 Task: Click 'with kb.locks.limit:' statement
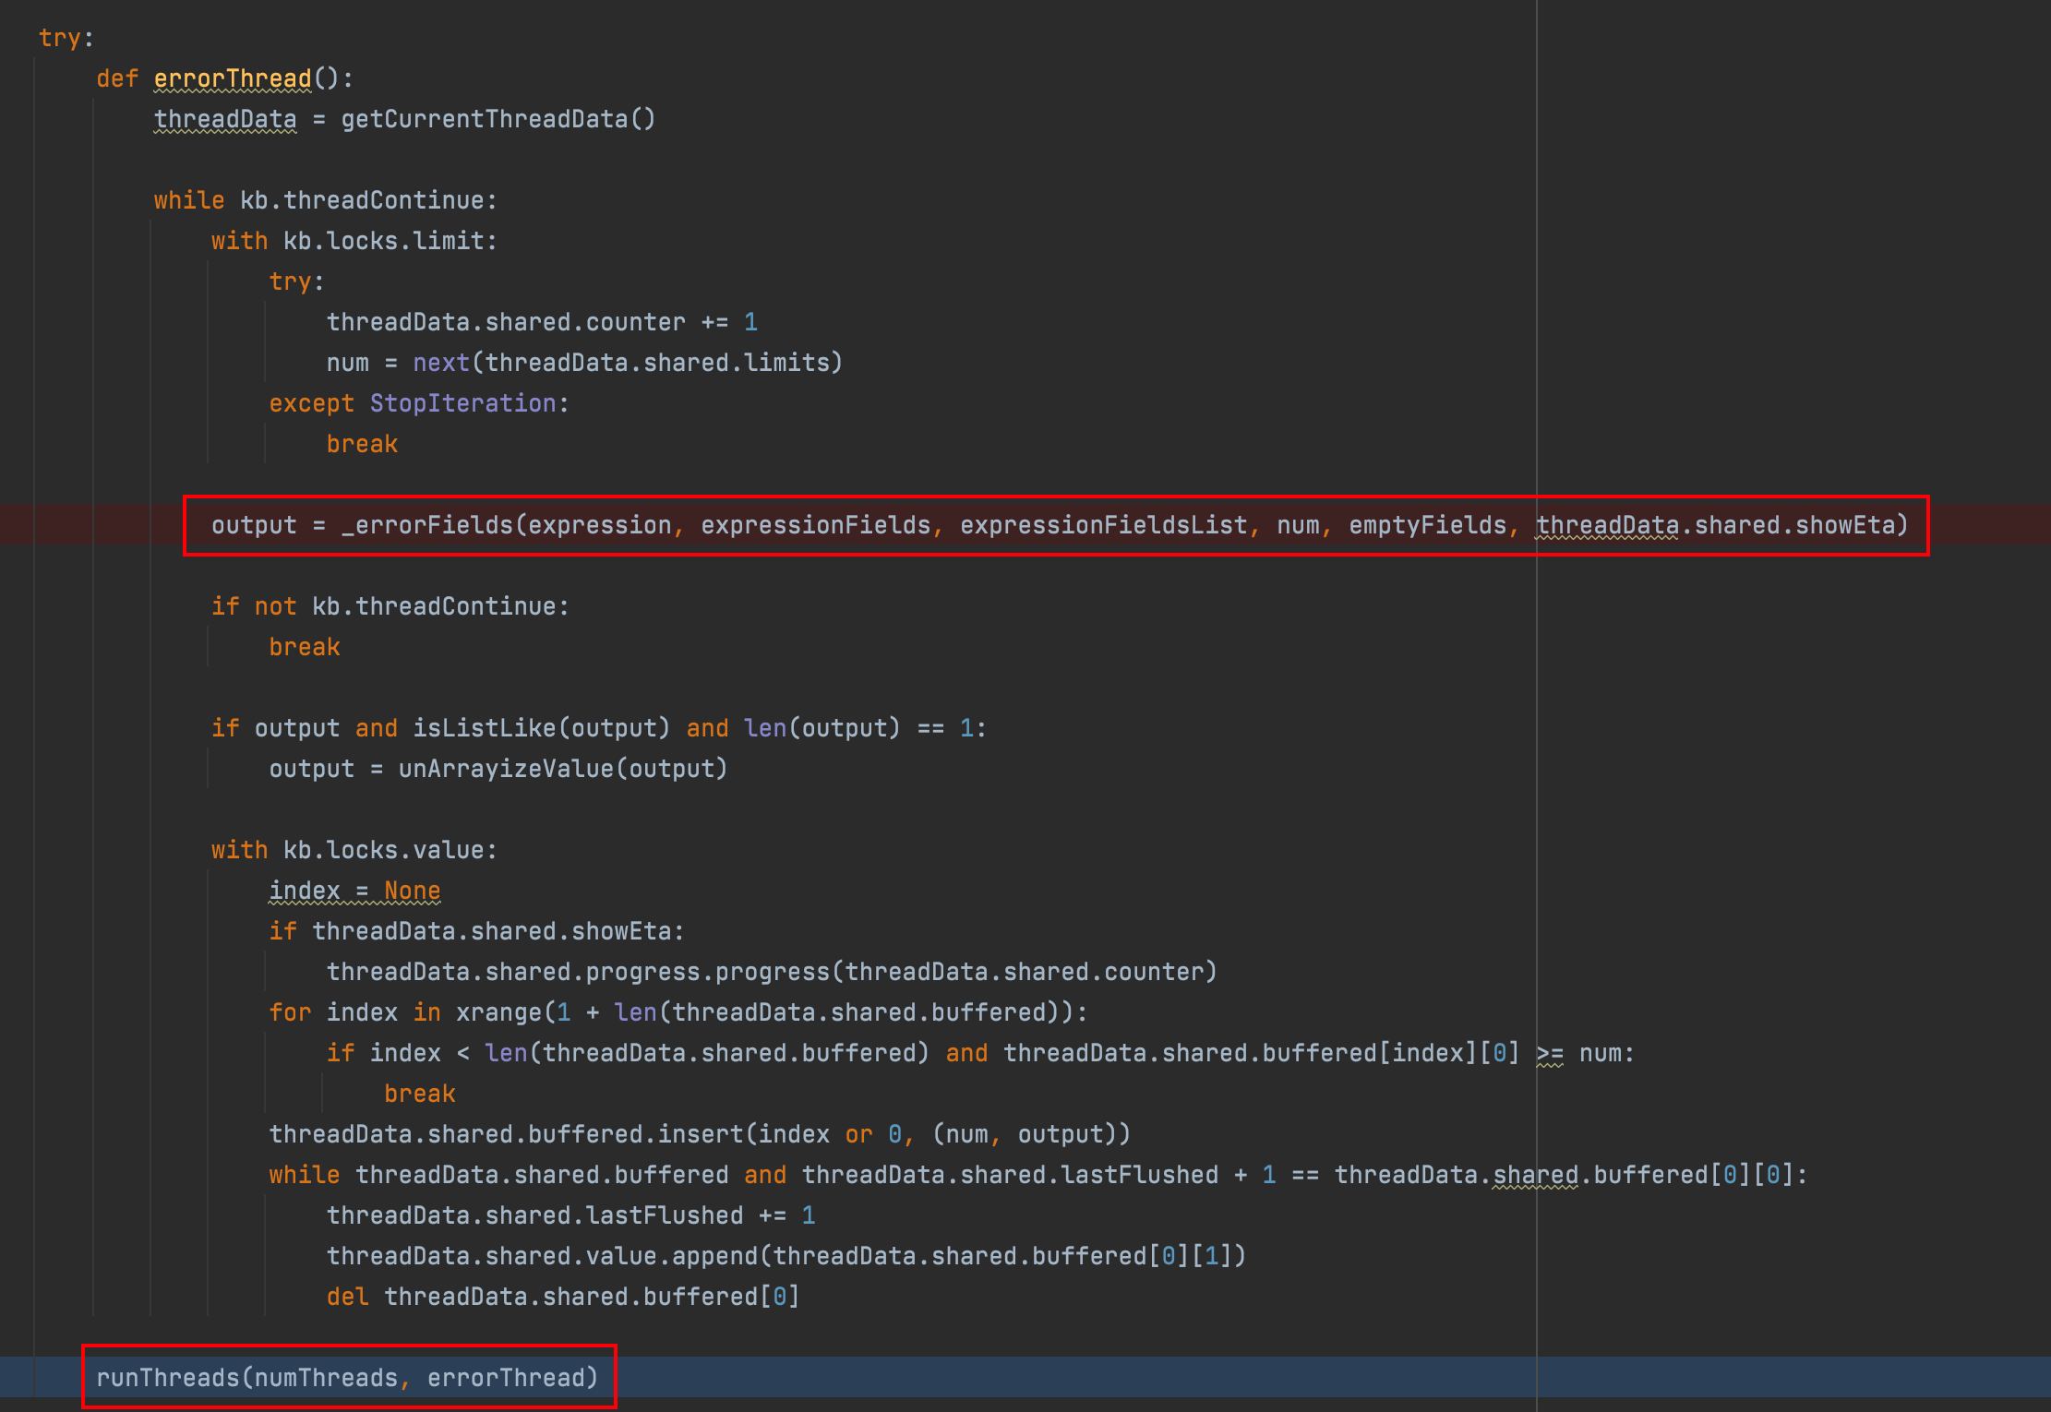[x=354, y=241]
